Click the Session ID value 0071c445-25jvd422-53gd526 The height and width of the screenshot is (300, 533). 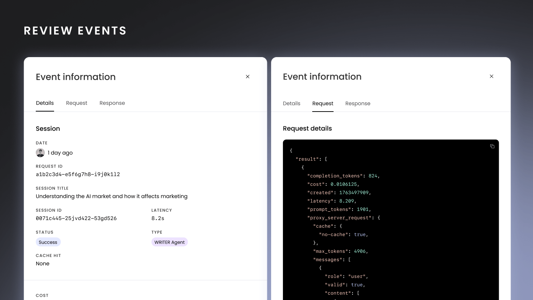76,219
